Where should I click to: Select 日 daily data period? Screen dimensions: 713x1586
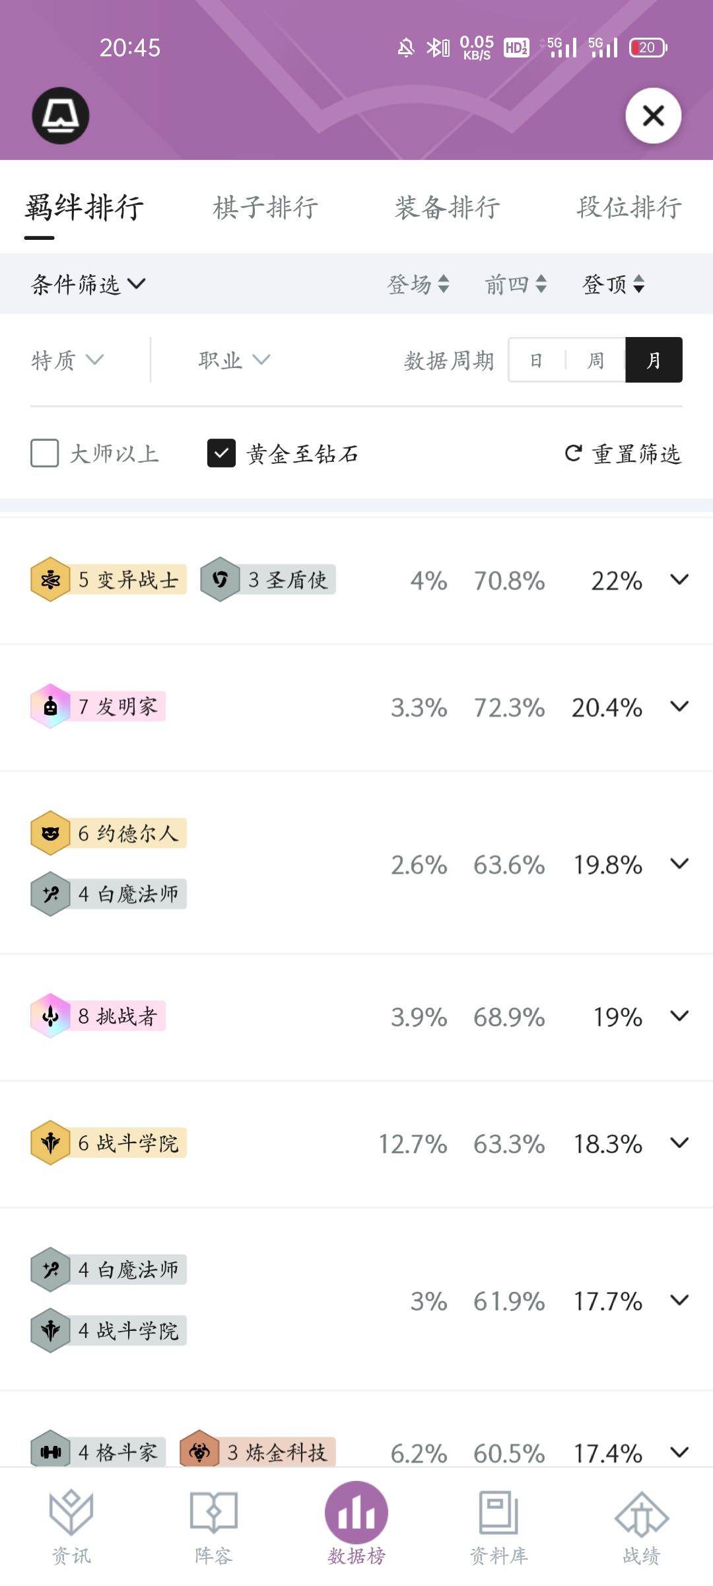(537, 360)
